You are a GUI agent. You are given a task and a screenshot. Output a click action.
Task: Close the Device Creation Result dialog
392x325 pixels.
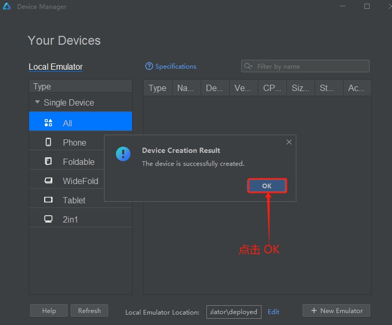coord(289,142)
